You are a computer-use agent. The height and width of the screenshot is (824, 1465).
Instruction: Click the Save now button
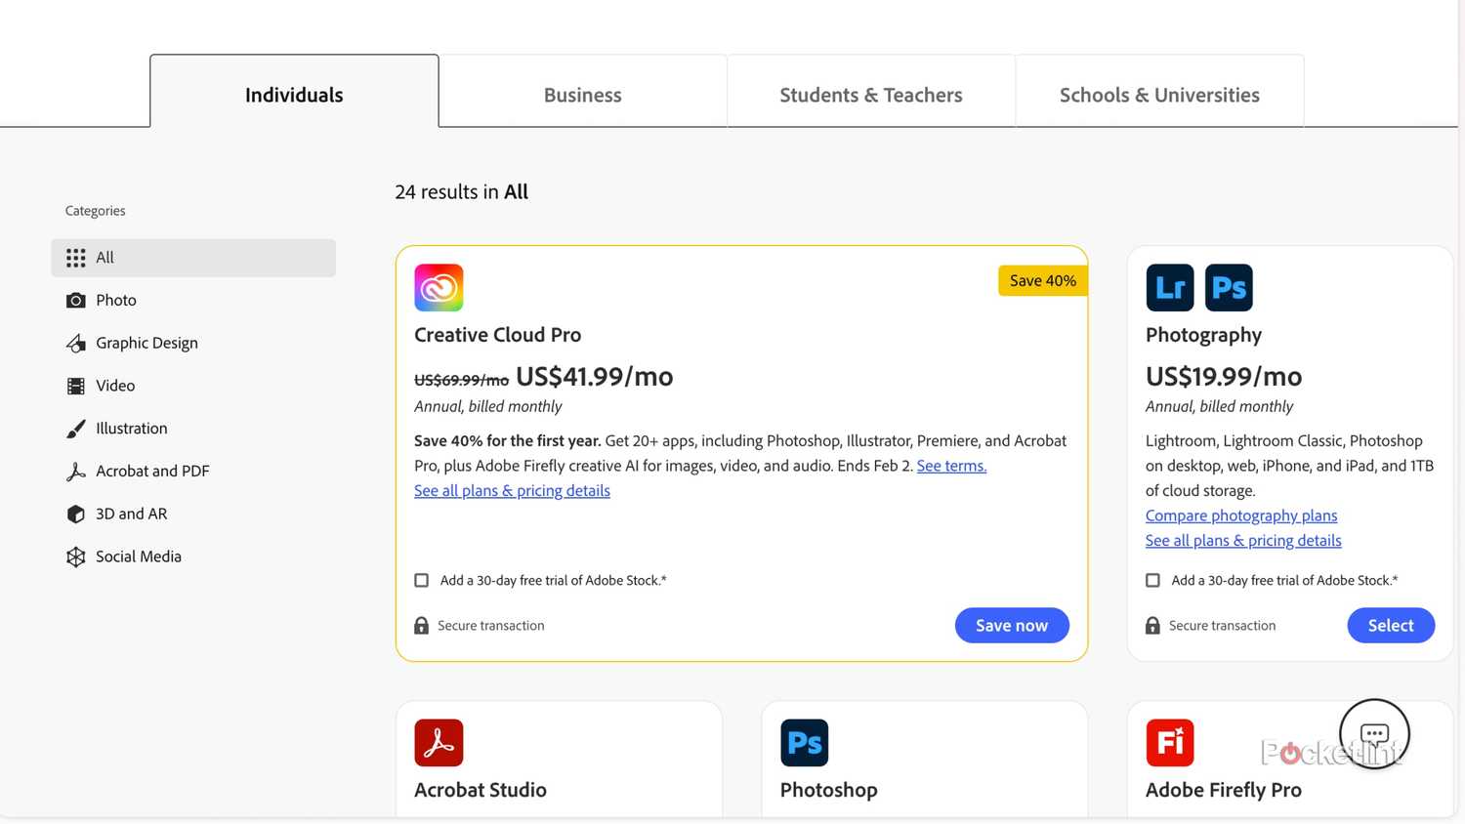pos(1012,625)
